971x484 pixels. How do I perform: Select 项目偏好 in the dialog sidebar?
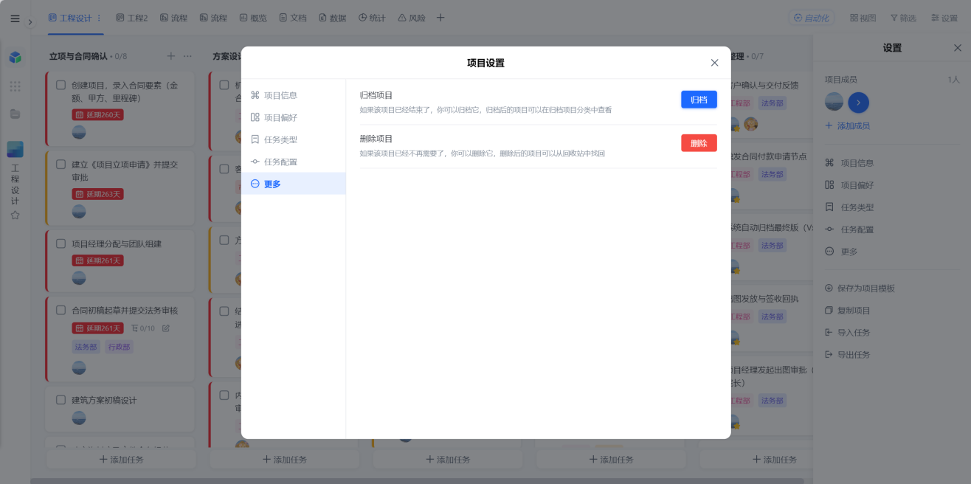pyautogui.click(x=294, y=117)
